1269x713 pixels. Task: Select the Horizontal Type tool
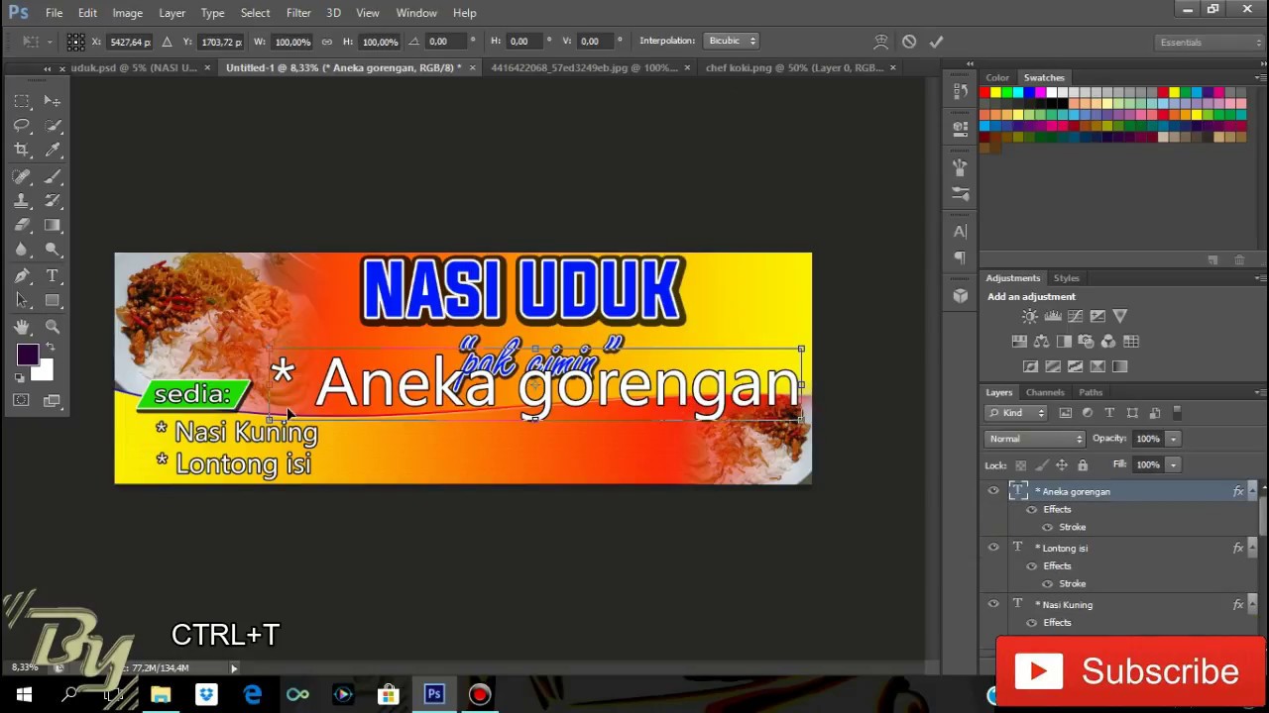point(53,276)
